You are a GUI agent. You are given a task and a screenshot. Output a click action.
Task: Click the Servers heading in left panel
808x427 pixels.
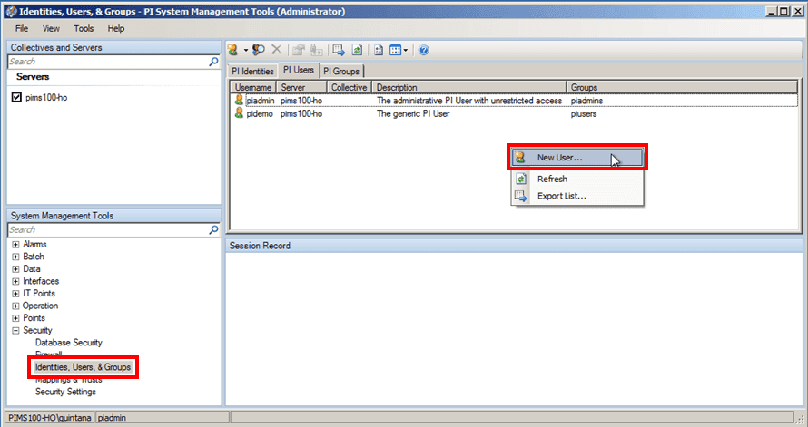(33, 77)
